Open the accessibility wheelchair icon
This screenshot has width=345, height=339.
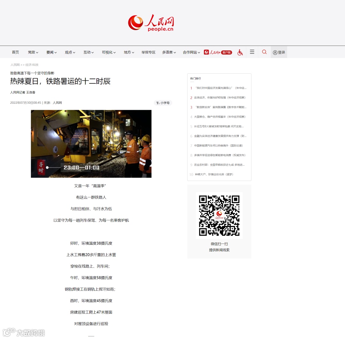point(240,52)
